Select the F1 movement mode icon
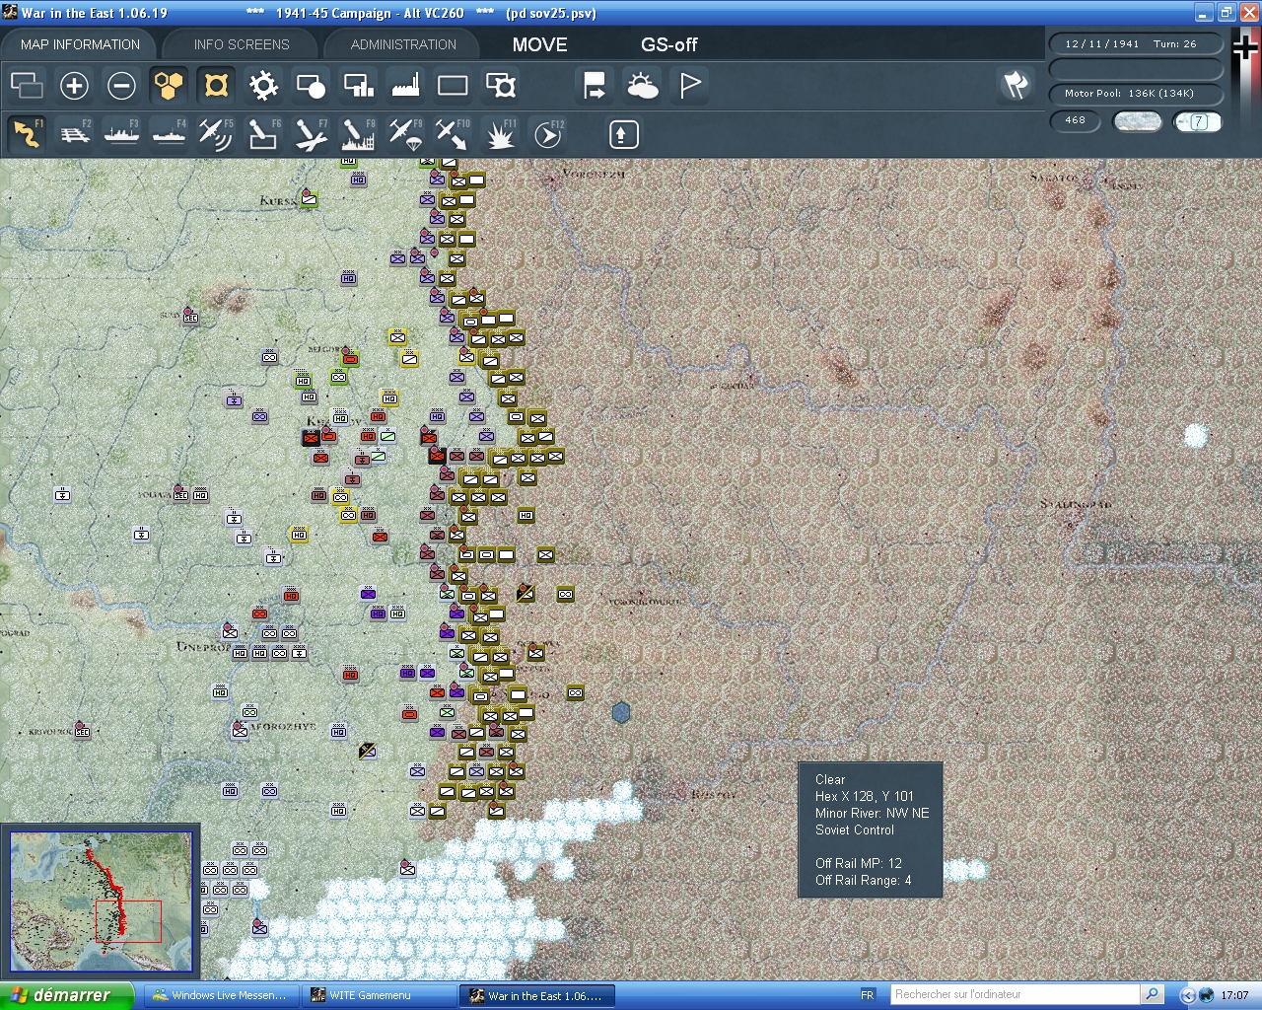This screenshot has width=1262, height=1010. point(28,133)
